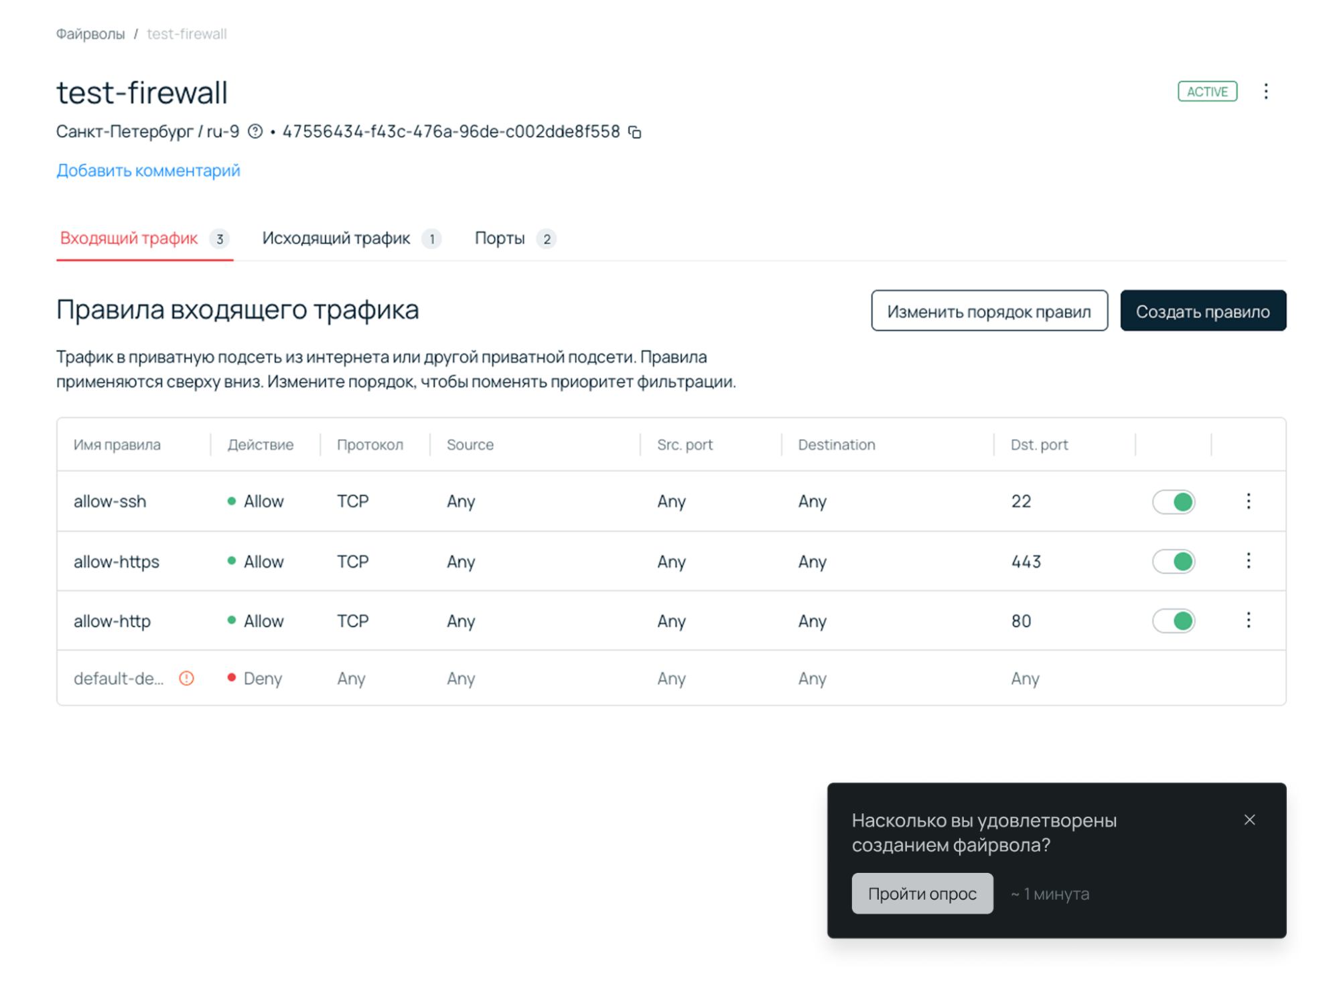Select the Входящий трафик tab
The height and width of the screenshot is (988, 1339).
click(x=128, y=238)
